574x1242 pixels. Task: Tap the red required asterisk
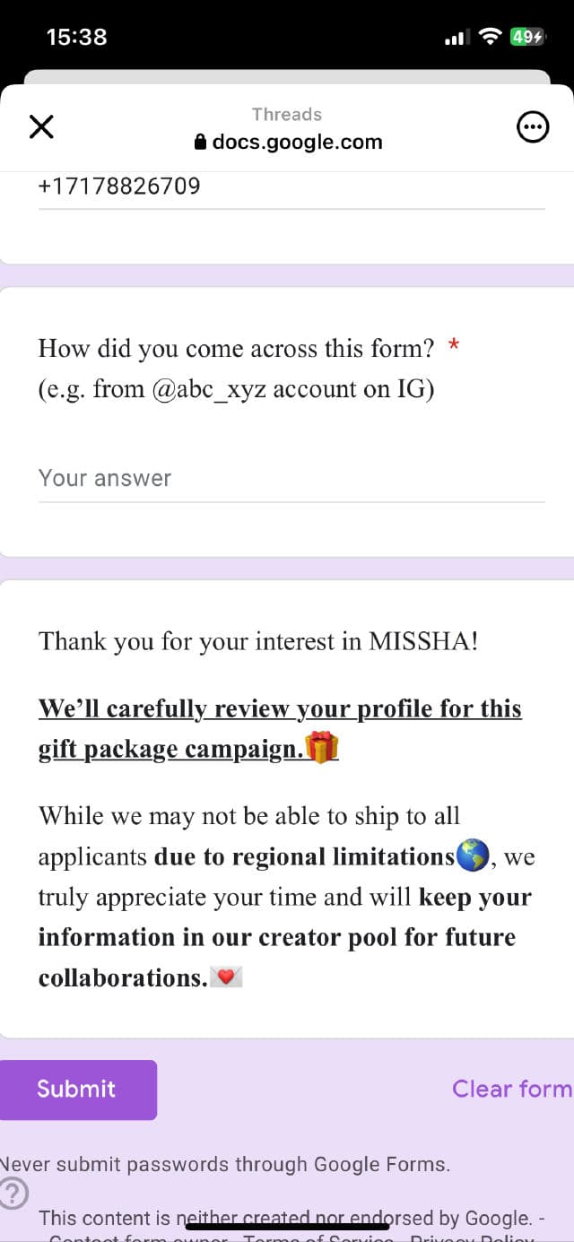[454, 345]
